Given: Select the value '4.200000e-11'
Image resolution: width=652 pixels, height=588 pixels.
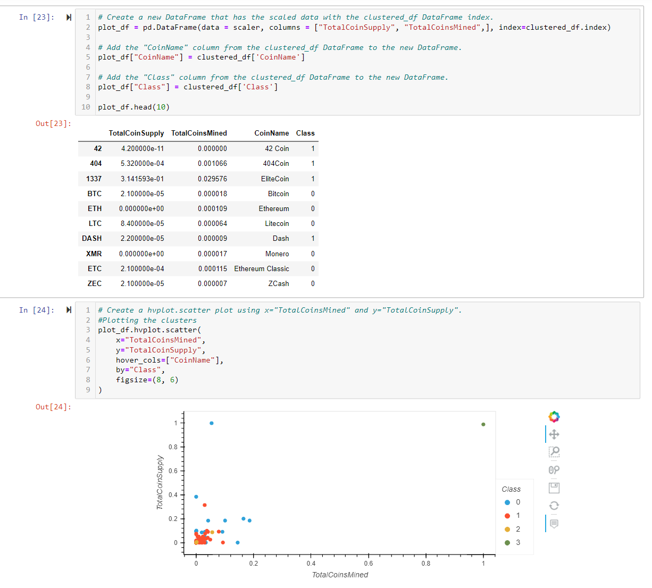Looking at the screenshot, I should tap(143, 149).
